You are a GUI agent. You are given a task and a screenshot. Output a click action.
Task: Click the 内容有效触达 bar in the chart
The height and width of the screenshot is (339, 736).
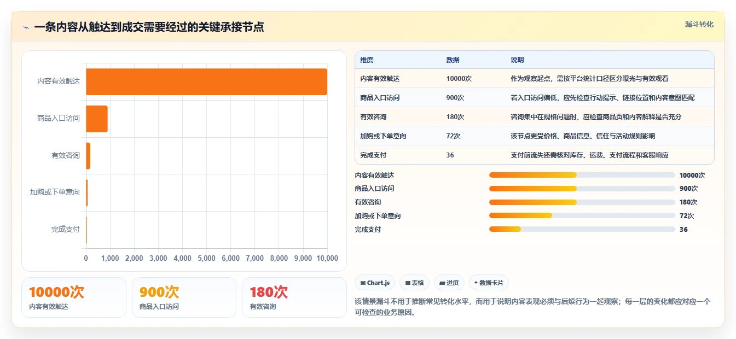click(x=206, y=81)
